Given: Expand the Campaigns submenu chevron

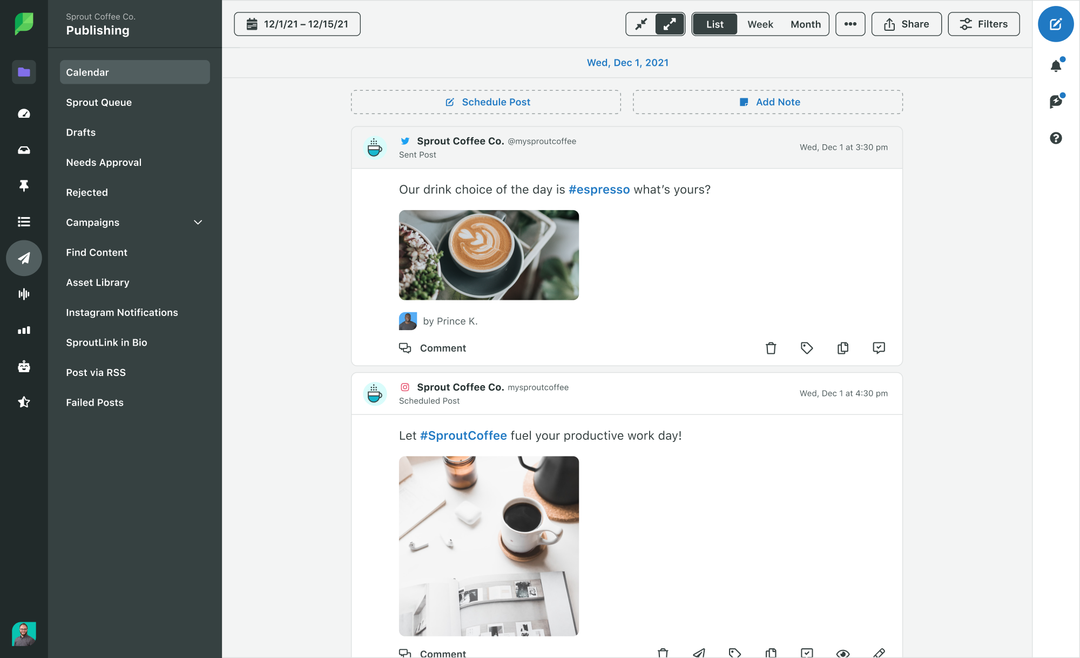Looking at the screenshot, I should tap(198, 222).
